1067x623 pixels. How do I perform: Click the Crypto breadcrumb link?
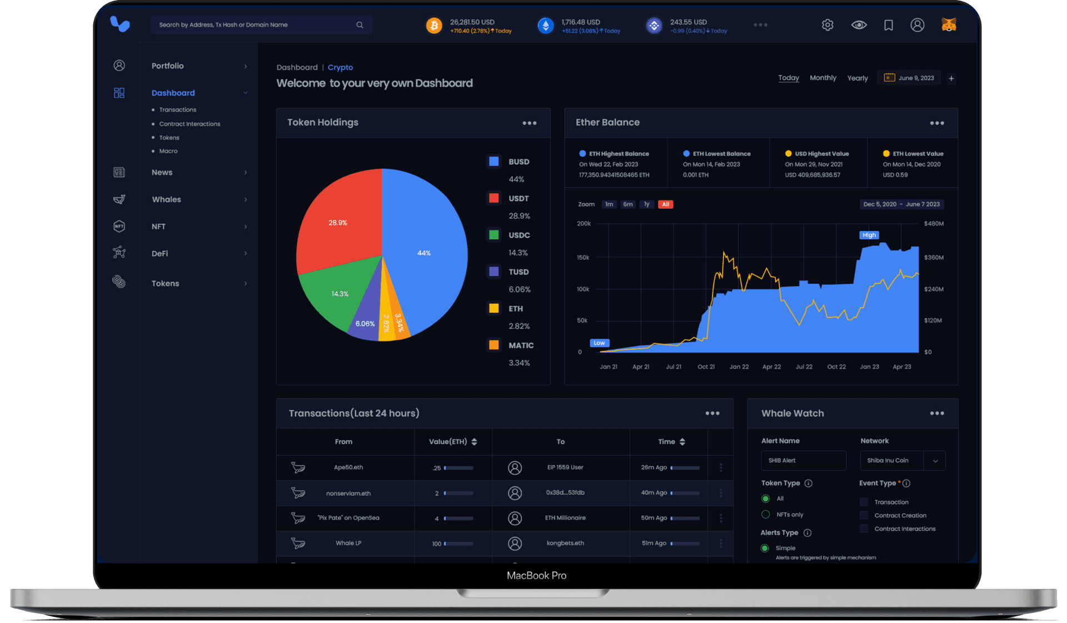340,67
